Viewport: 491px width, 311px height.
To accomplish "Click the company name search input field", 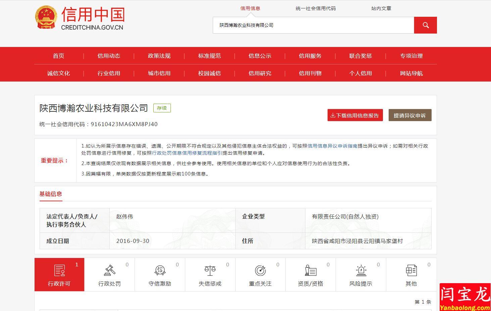I will point(313,25).
